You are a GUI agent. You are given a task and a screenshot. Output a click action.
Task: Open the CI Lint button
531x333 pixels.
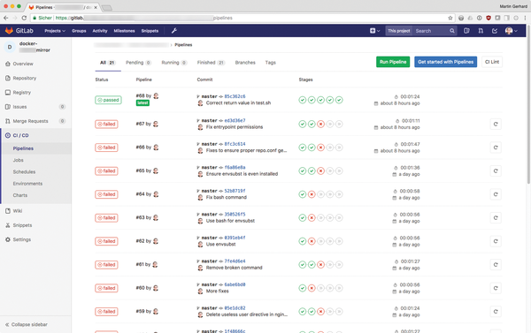point(492,62)
